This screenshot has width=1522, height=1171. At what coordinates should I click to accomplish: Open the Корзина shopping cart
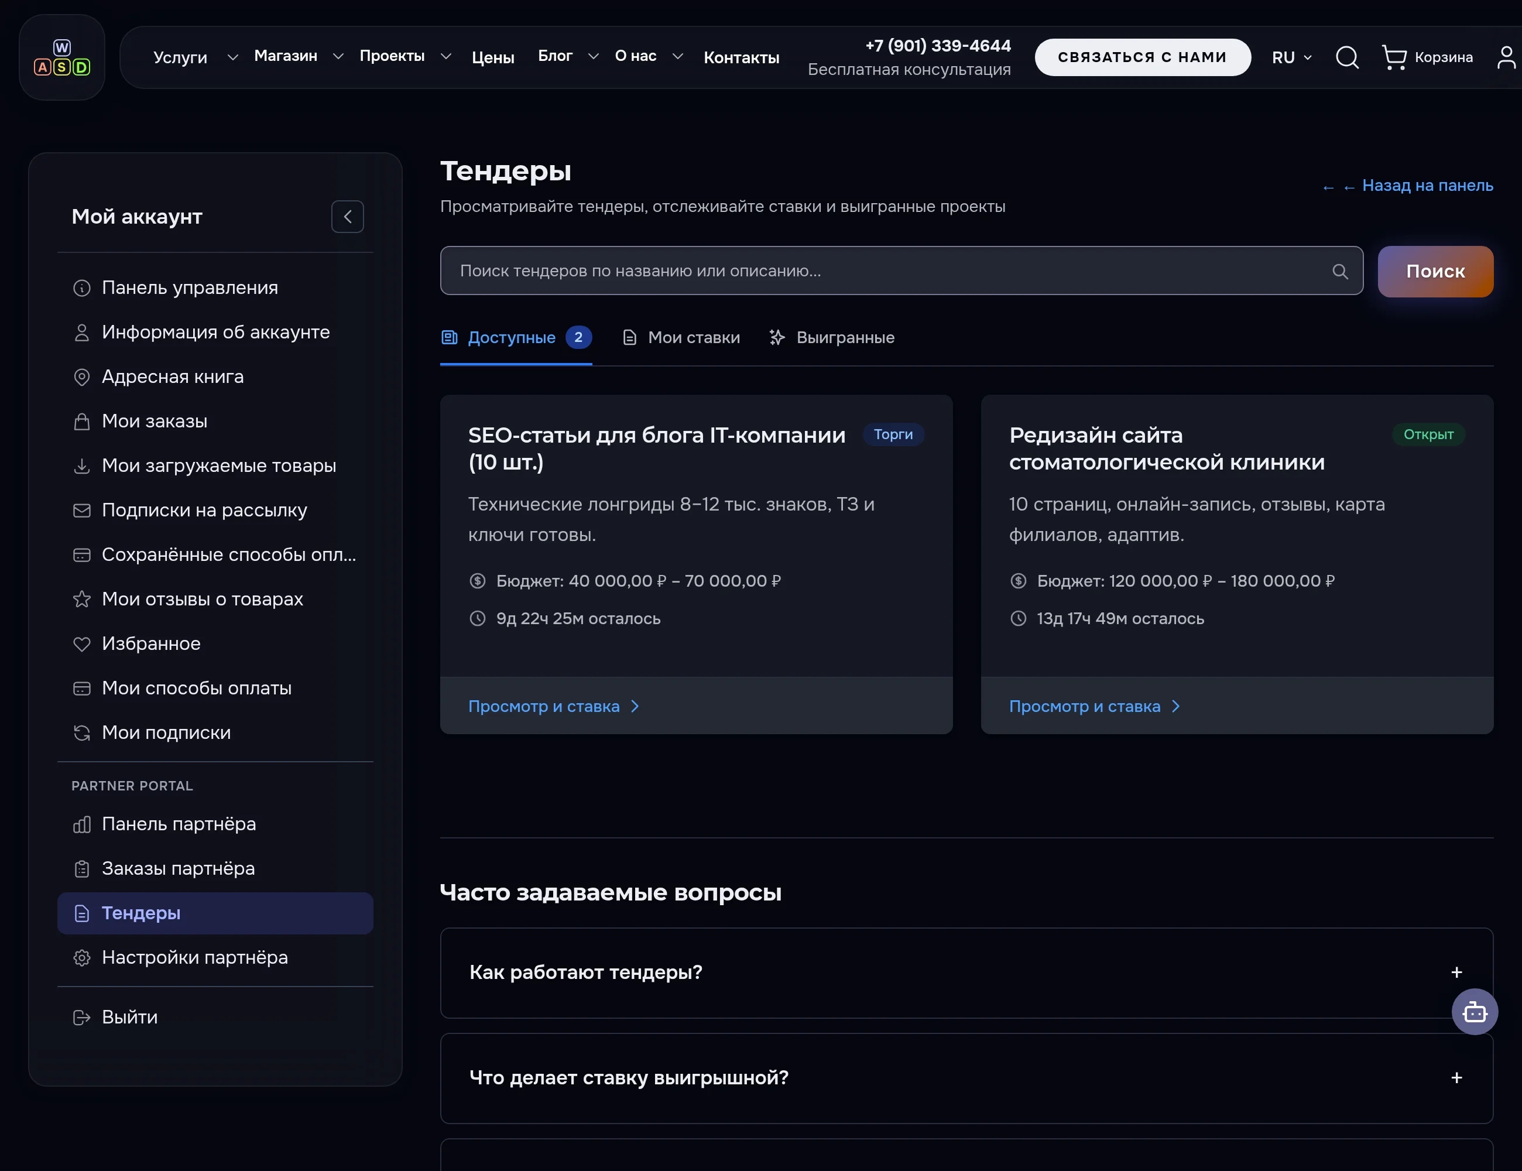pyautogui.click(x=1427, y=57)
